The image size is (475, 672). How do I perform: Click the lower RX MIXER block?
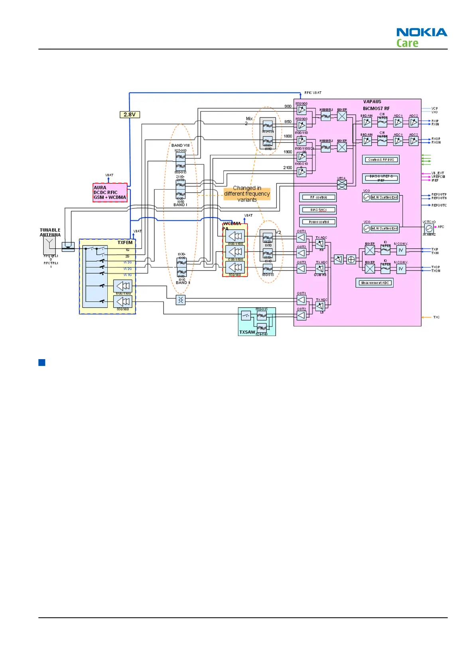[342, 147]
